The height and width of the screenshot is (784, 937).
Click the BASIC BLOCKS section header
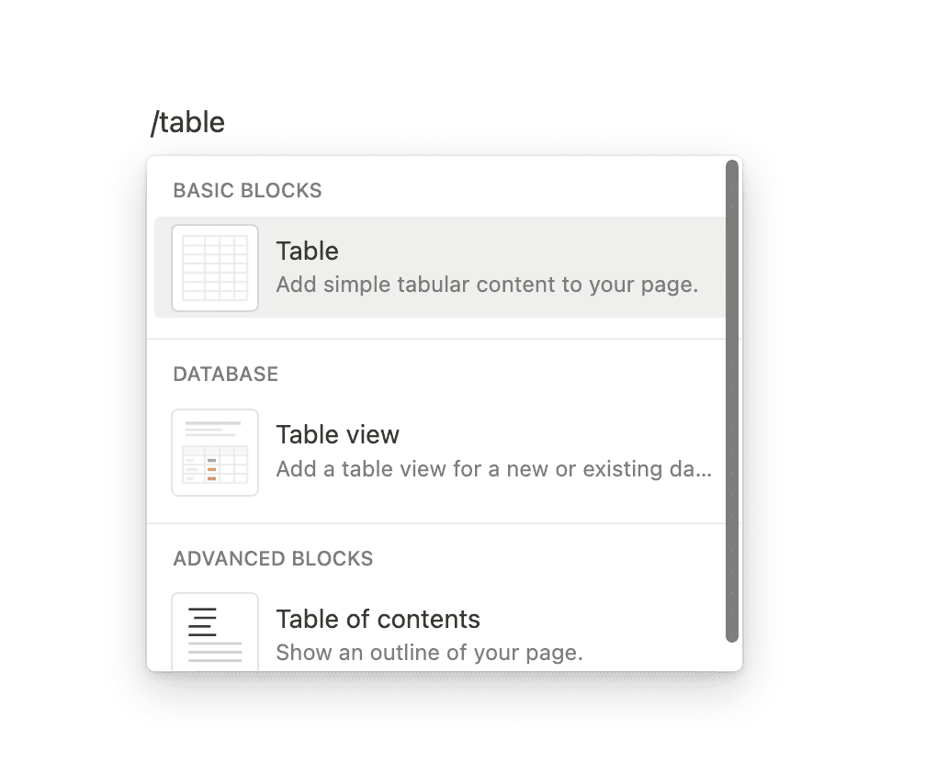coord(247,190)
